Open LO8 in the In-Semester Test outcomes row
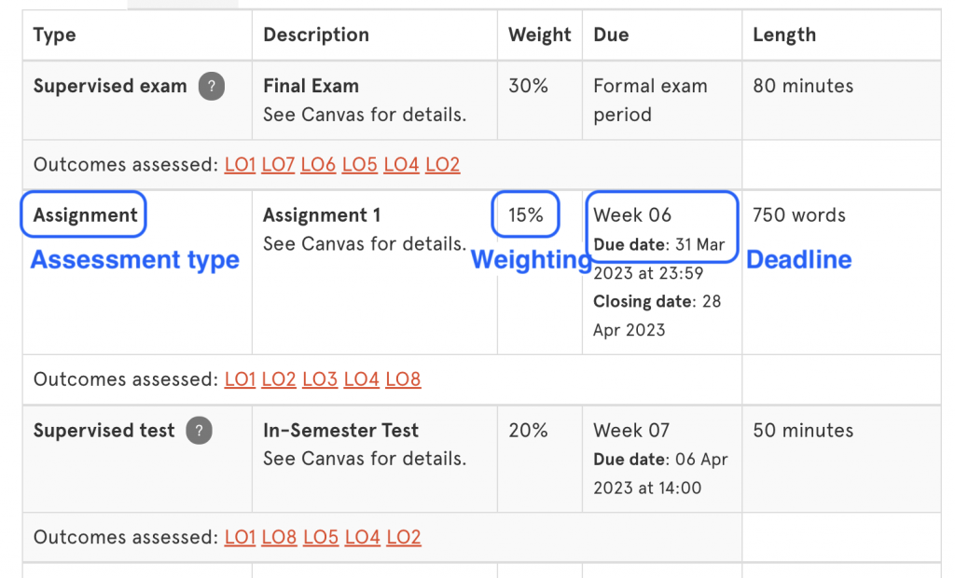955x578 pixels. (x=279, y=537)
